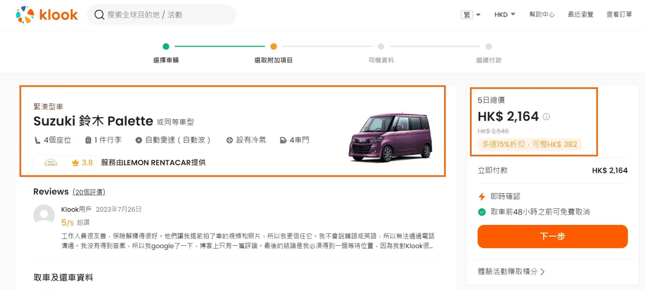Open 幫助中心 help center
645x290 pixels.
coord(542,14)
